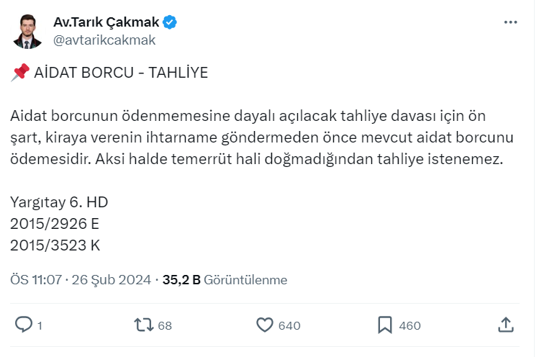Click the AİDAT BORCU - TAHLİYE heading text
Viewport: 539px width, 357px height.
[x=121, y=73]
